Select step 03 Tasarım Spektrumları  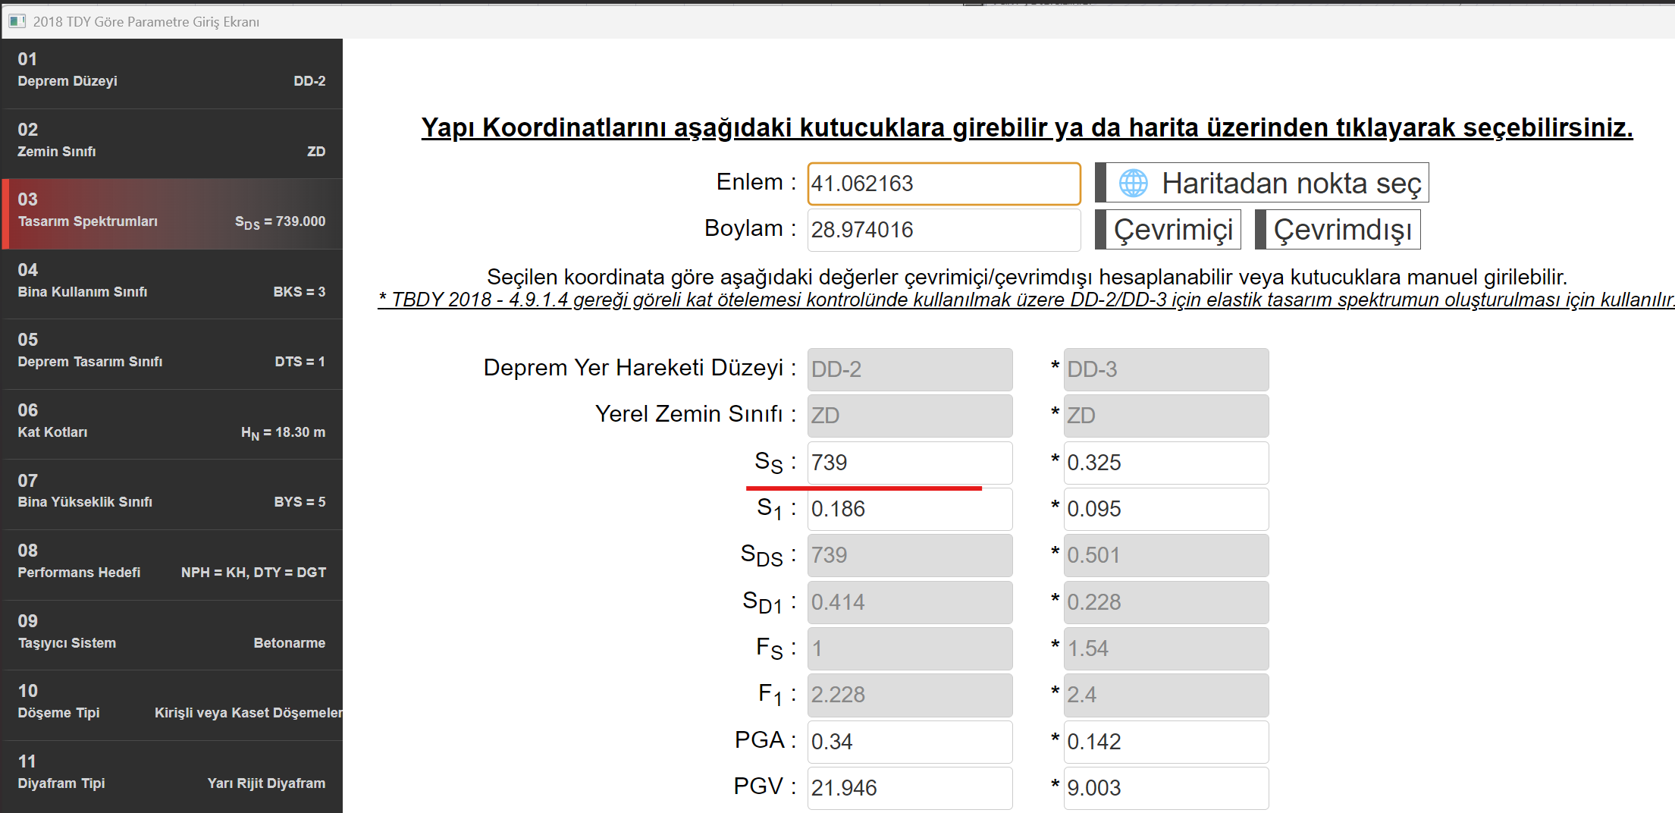[172, 214]
